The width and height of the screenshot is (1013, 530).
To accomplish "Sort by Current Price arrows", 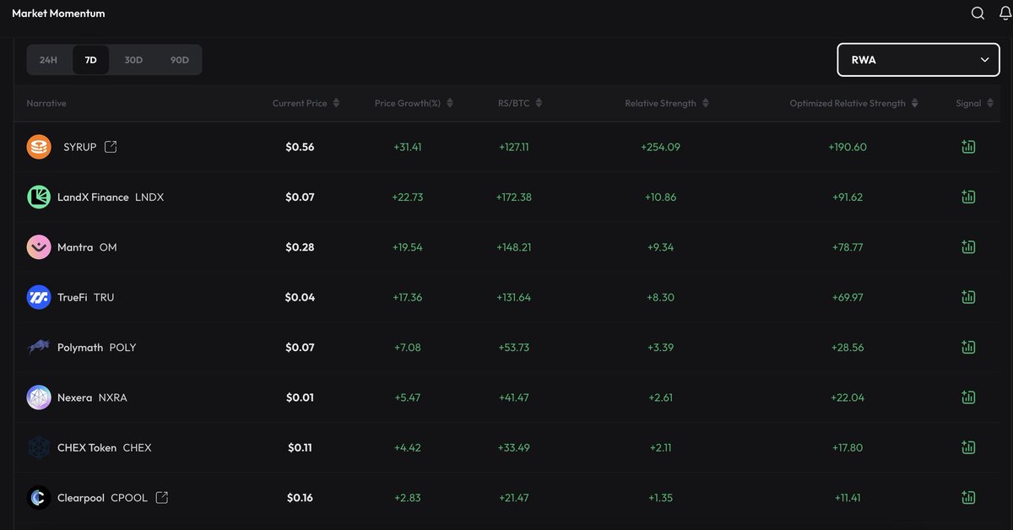I will pos(336,103).
